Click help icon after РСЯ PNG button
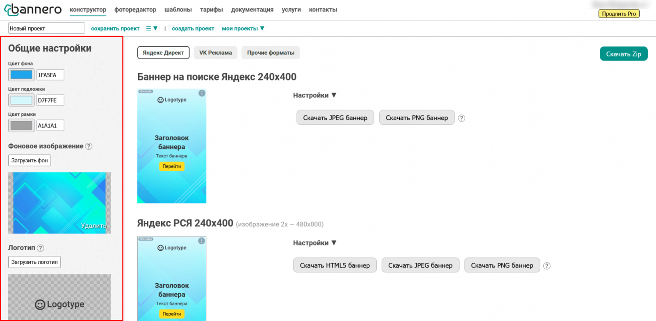The height and width of the screenshot is (321, 656). coord(547,266)
